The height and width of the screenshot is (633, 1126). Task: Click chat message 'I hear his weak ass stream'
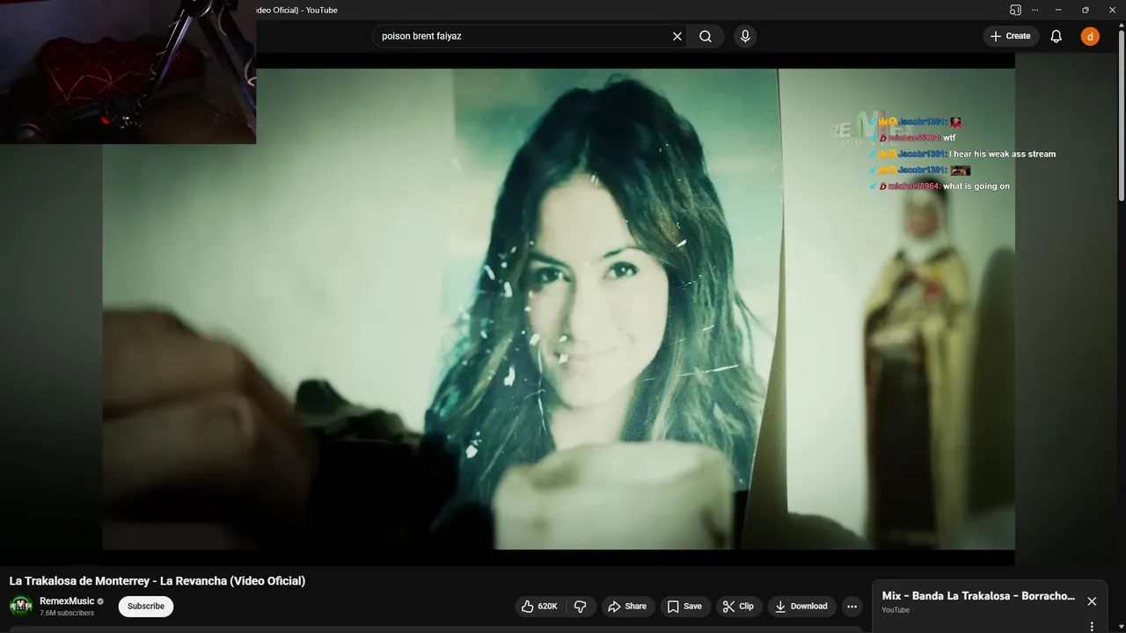click(1002, 154)
